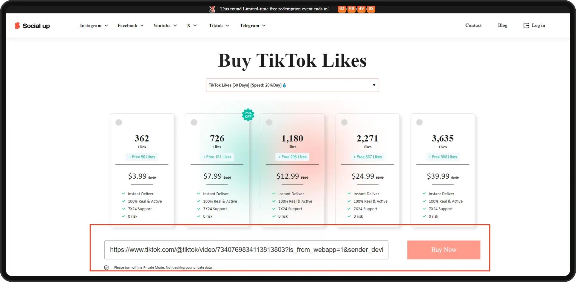Click the $24.99 price
This screenshot has height=282, width=576.
pyautogui.click(x=363, y=176)
